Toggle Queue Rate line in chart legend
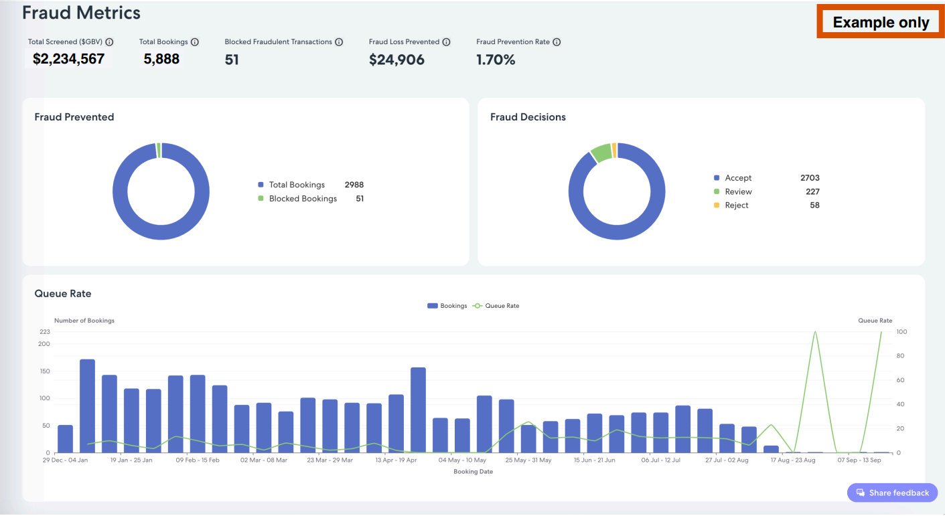Image resolution: width=945 pixels, height=516 pixels. pos(496,306)
